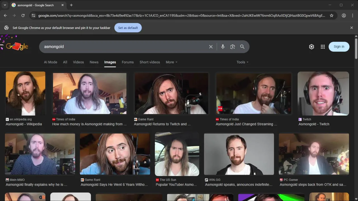Click 'How much money is Asmongold making from' link

pyautogui.click(x=89, y=124)
